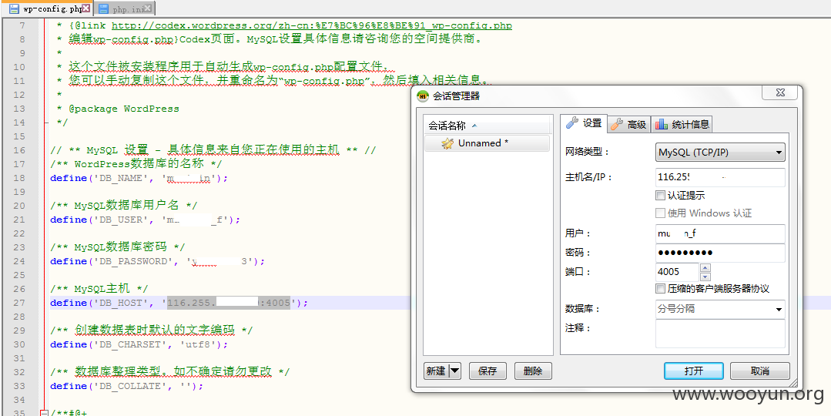Expand the 数据库 database dropdown
Screen dimensions: 831x416
point(779,310)
